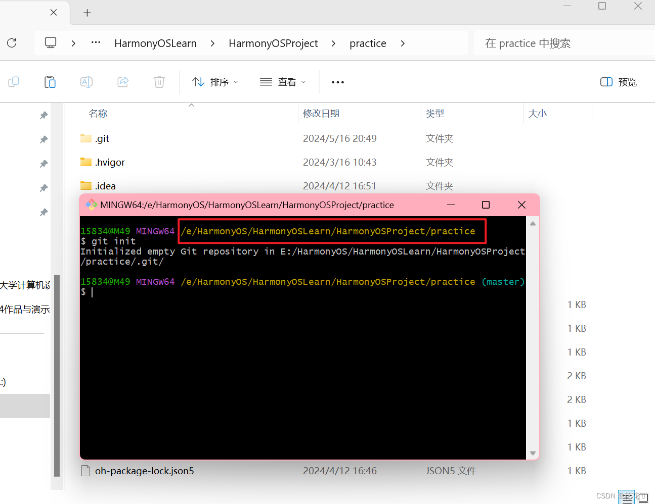Click the Delete trash icon in toolbar
Screen dimensions: 655x504
pos(159,82)
